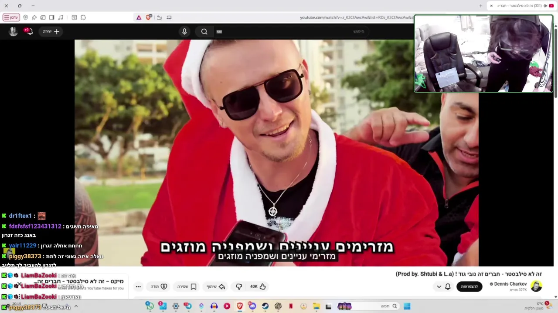Like the video with 40K thumbs up

pos(258,286)
